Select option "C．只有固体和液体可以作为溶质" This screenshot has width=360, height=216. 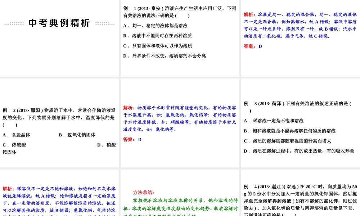(x=158, y=46)
